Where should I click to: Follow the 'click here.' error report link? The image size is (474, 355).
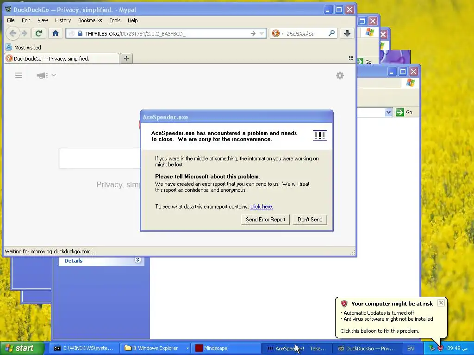tap(262, 207)
